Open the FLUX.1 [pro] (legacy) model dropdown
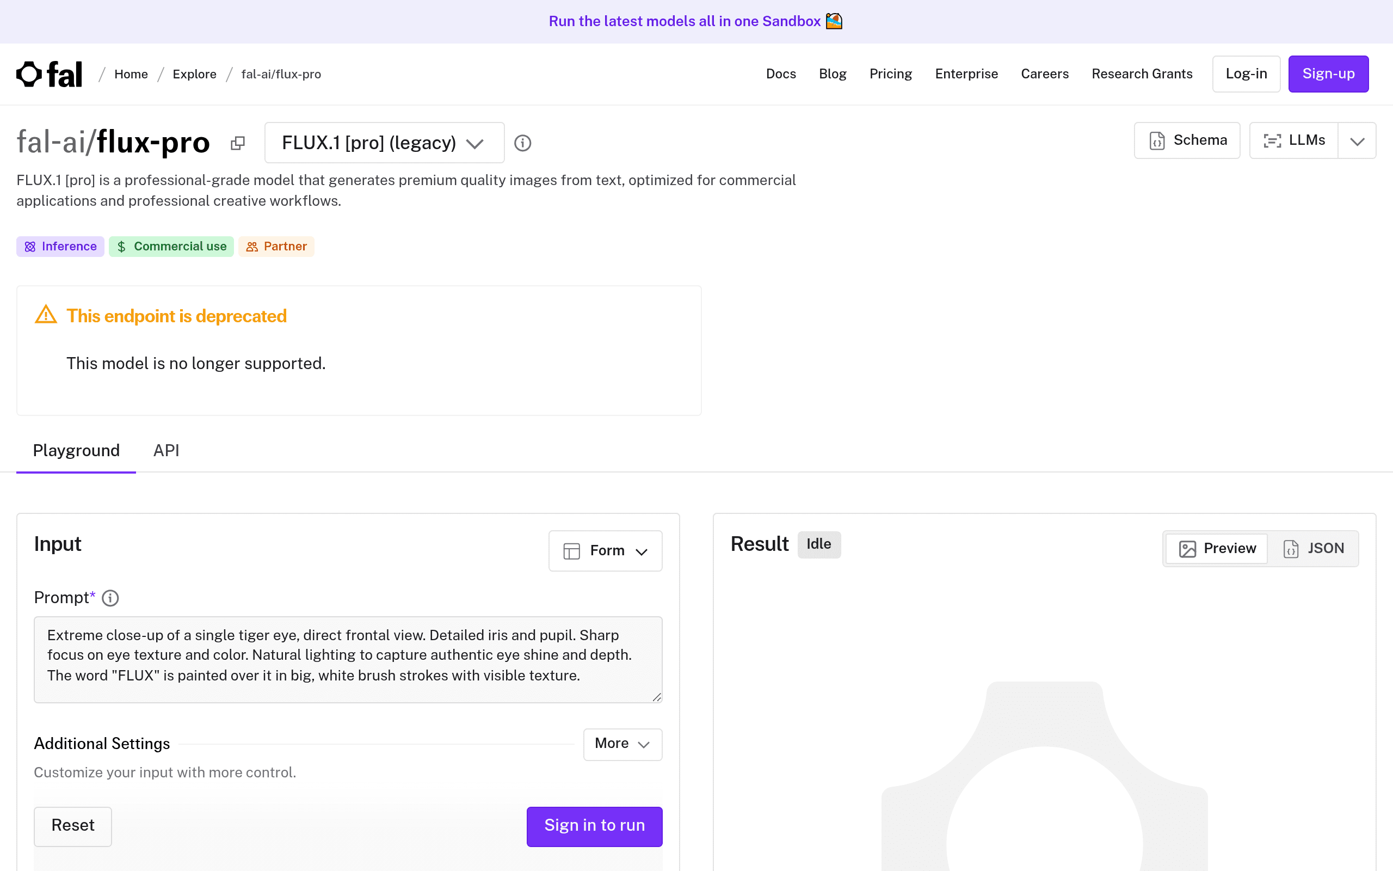 [x=385, y=143]
